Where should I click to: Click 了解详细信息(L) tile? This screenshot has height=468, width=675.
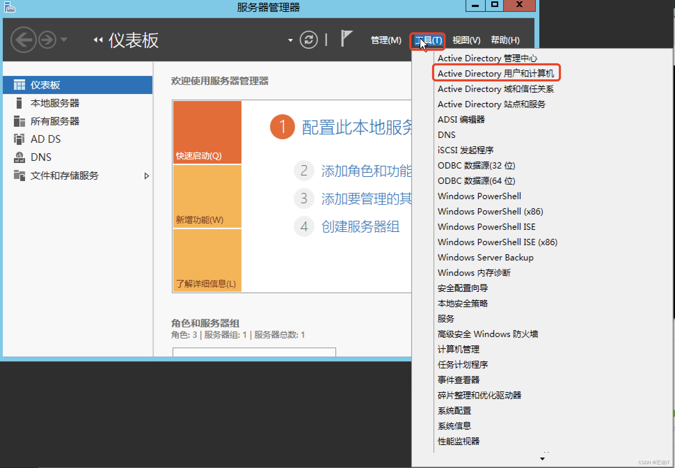(207, 260)
